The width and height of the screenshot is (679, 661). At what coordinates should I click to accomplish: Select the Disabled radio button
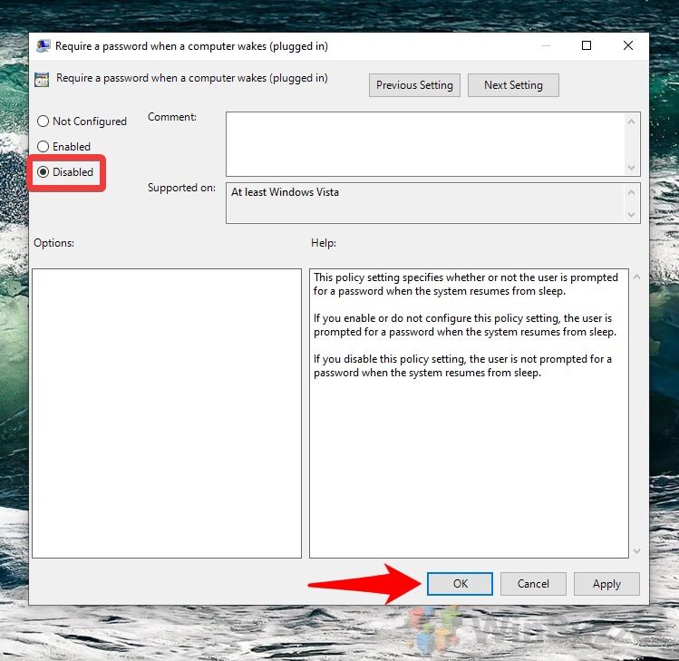click(65, 172)
